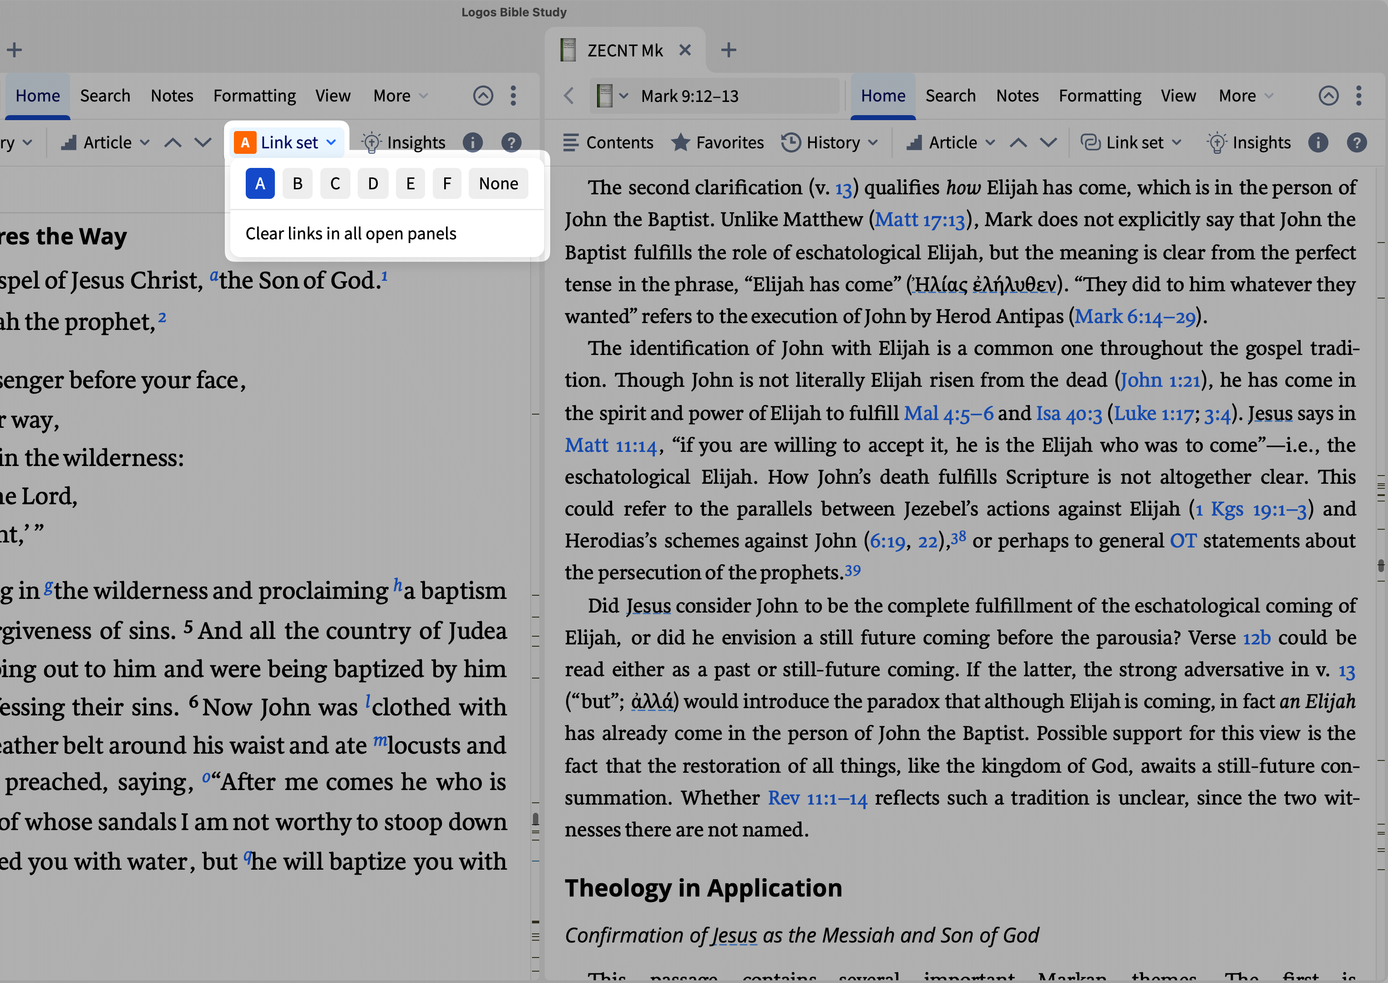Switch to View tab in ZECNT panel
The width and height of the screenshot is (1388, 983).
pos(1178,96)
